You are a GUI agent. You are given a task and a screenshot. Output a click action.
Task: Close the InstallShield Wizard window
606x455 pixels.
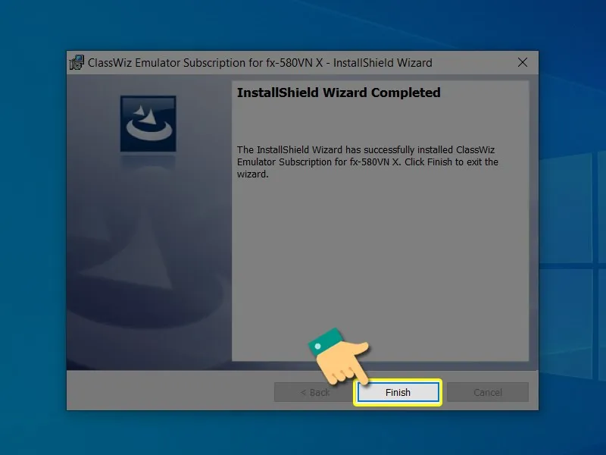coord(523,62)
